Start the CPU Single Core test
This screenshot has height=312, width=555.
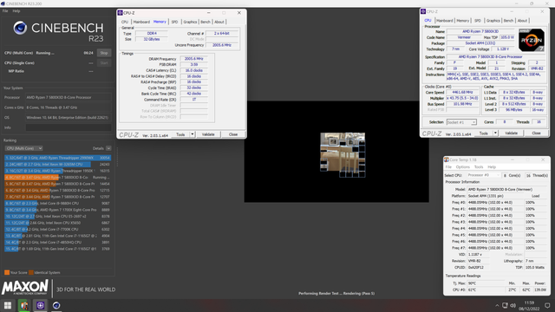click(104, 63)
